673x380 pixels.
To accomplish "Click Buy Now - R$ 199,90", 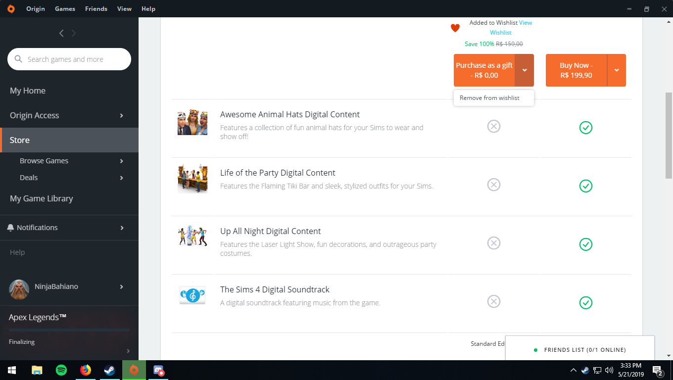I will (577, 70).
